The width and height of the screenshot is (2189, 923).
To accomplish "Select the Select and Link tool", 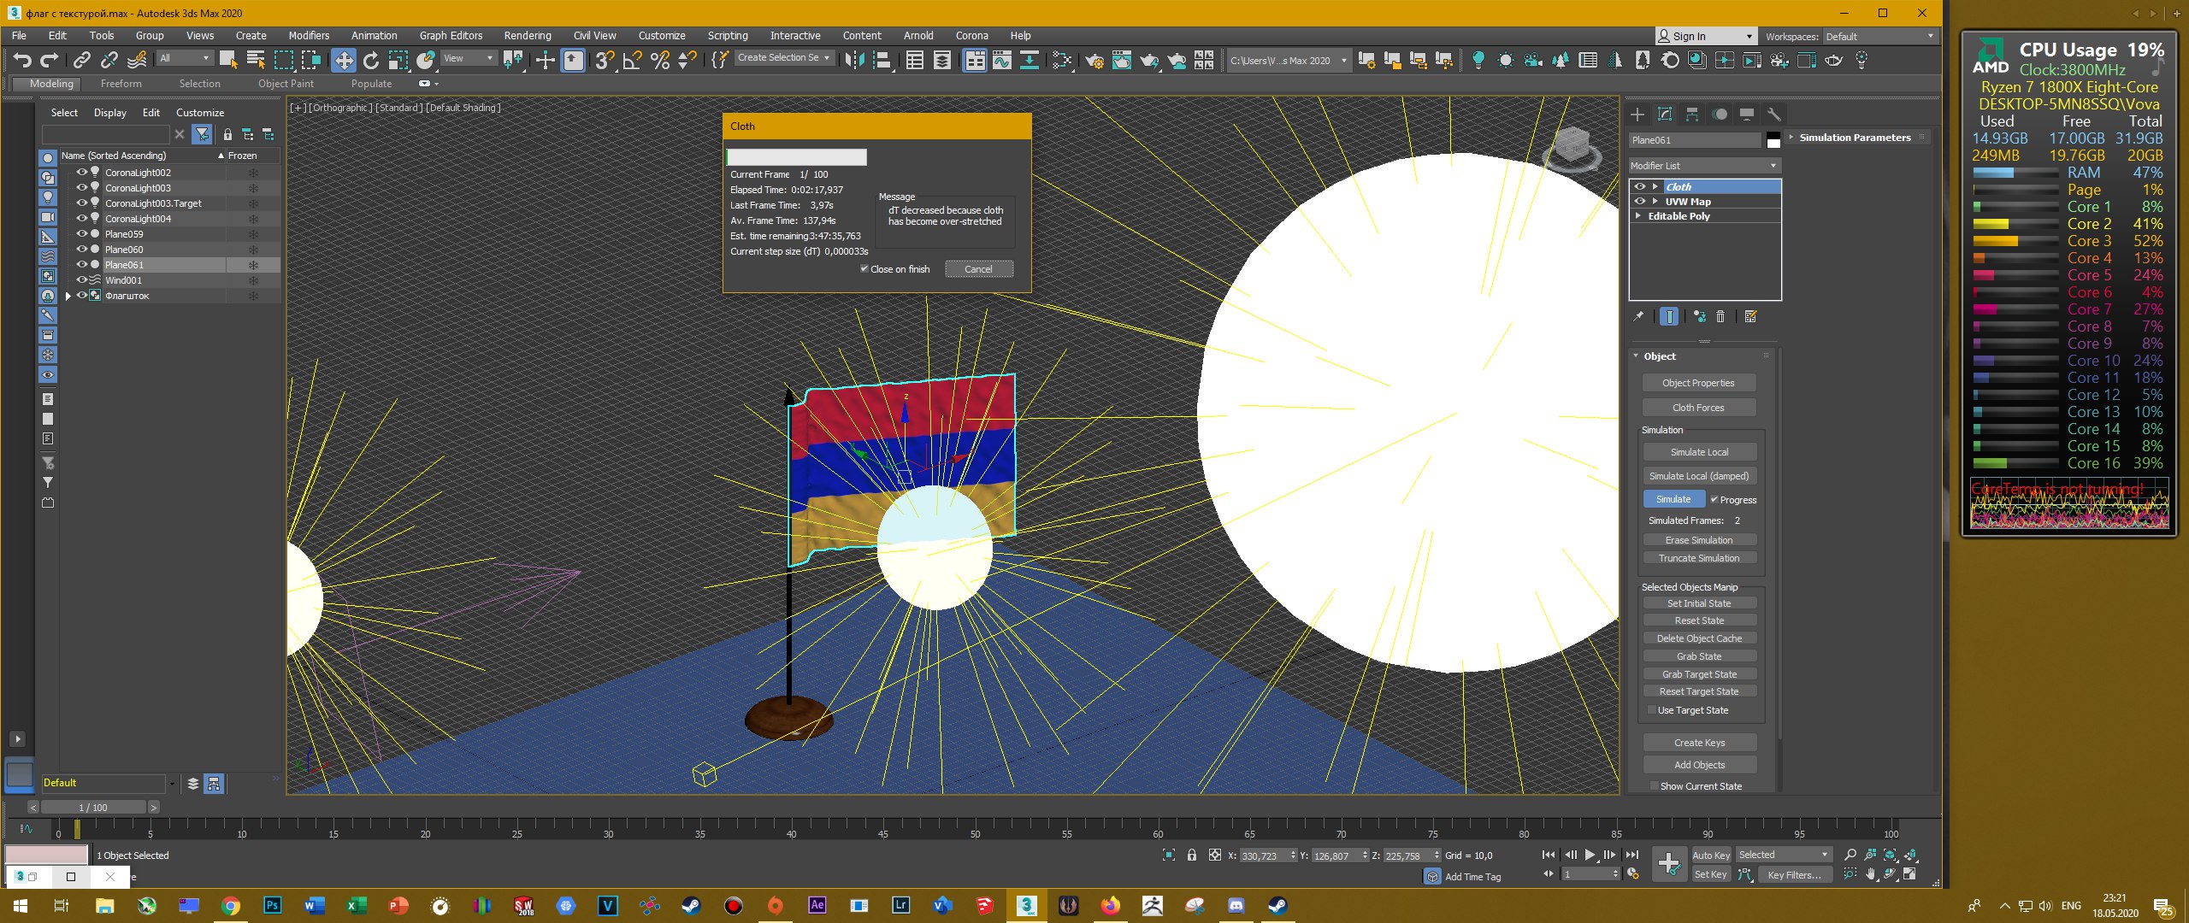I will (x=82, y=60).
